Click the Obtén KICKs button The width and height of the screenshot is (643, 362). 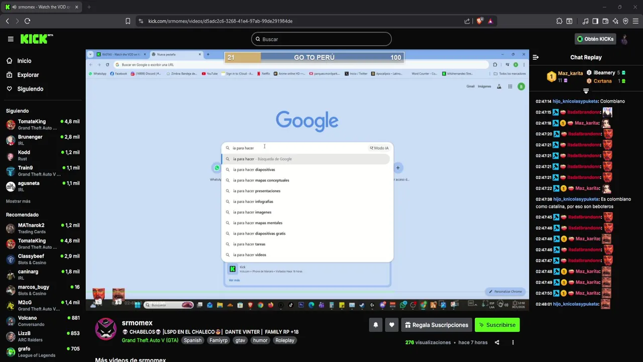(x=595, y=39)
